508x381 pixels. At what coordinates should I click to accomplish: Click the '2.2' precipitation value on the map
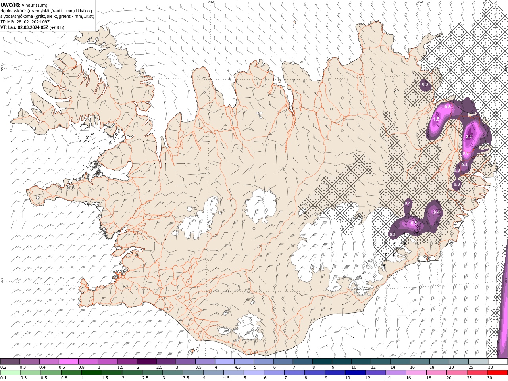468,137
